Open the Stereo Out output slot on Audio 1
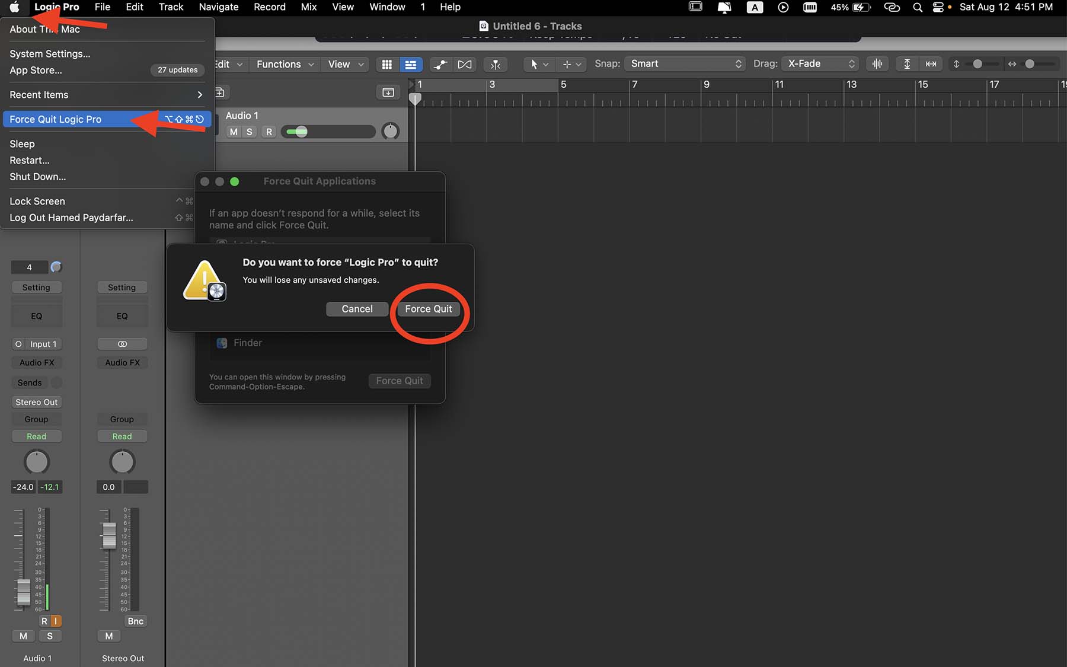 click(x=37, y=402)
